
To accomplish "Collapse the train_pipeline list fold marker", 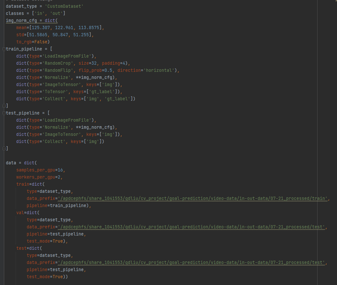I will [4, 49].
